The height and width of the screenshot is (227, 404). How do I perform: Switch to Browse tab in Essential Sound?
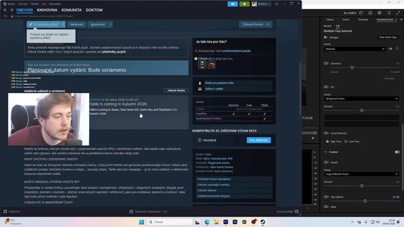point(328,26)
